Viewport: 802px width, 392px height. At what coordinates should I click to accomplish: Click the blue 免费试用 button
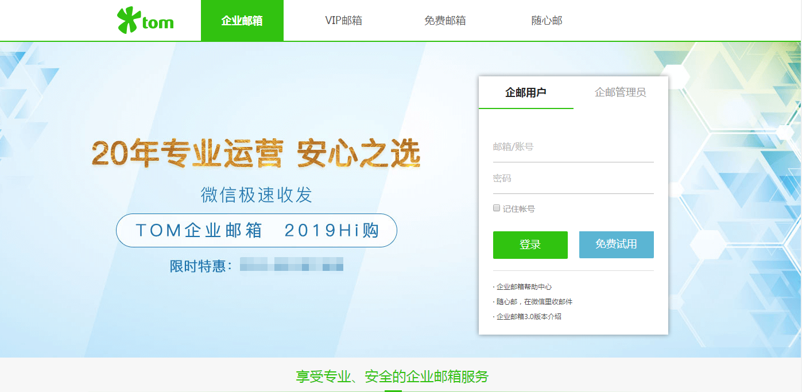click(x=616, y=244)
